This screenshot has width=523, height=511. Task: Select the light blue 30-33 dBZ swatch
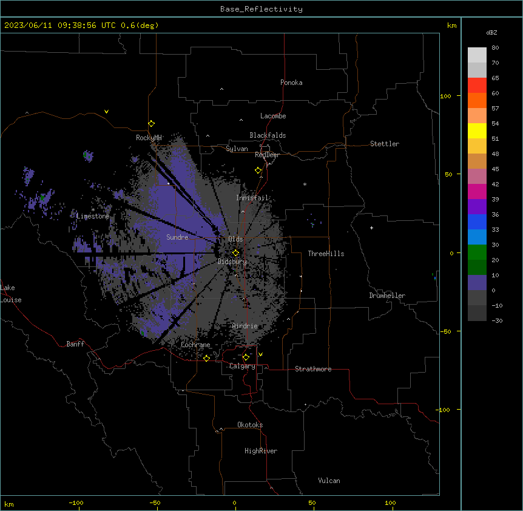click(477, 237)
